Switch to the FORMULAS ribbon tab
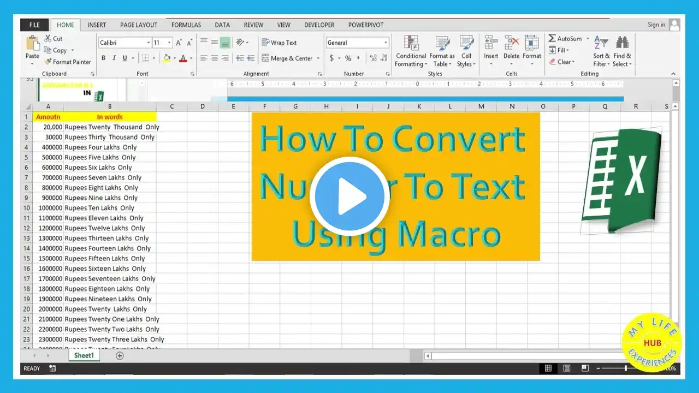The width and height of the screenshot is (699, 393). pos(186,25)
